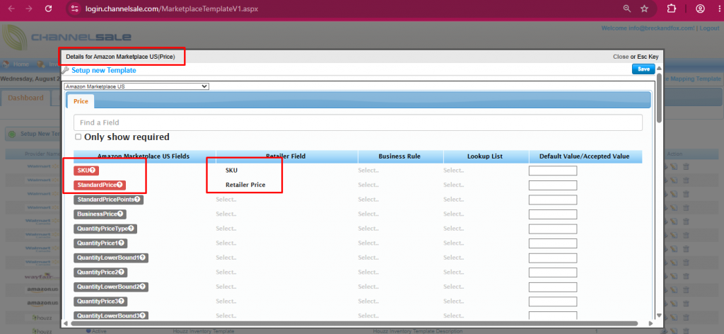Click the Logout link

coord(709,28)
